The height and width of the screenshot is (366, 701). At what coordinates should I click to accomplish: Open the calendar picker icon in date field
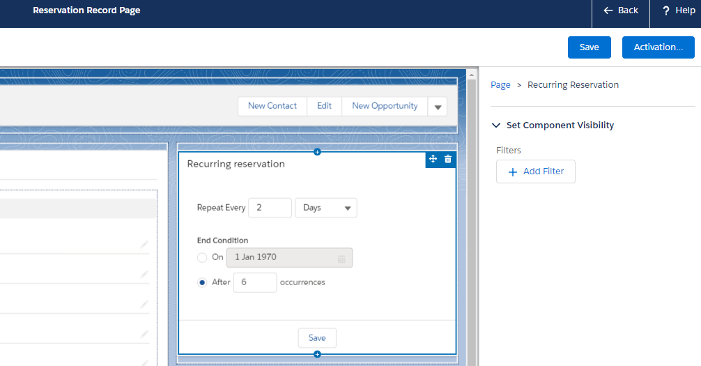[341, 258]
